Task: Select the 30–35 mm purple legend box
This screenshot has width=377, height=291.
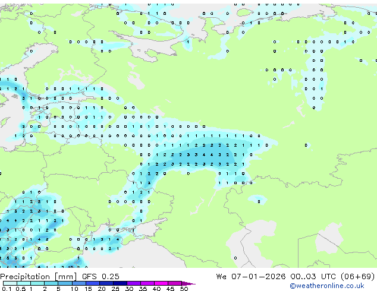Action: (x=134, y=283)
